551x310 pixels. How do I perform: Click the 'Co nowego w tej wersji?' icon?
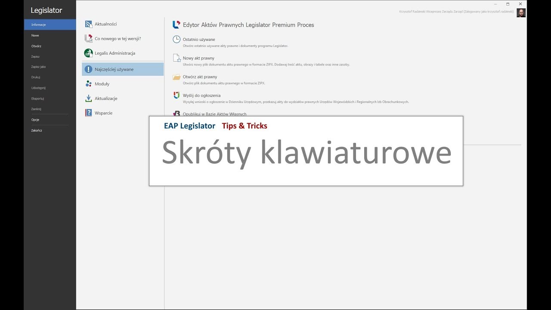[x=88, y=38]
